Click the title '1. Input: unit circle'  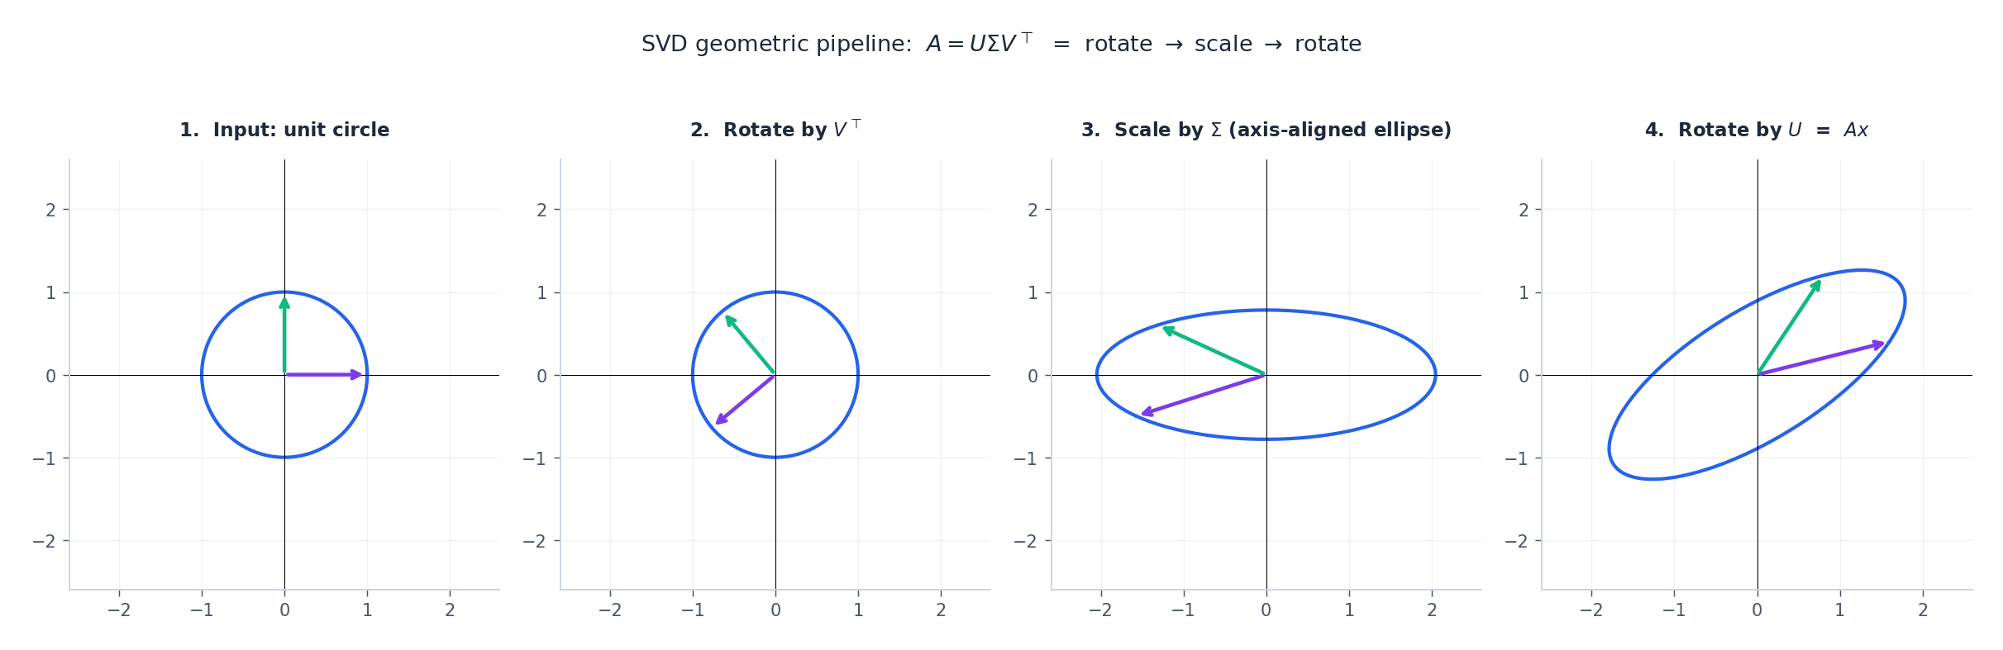284,130
